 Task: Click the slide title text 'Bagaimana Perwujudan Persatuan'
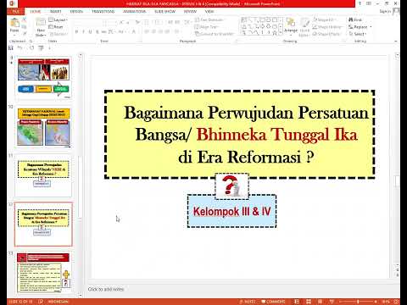coord(246,113)
